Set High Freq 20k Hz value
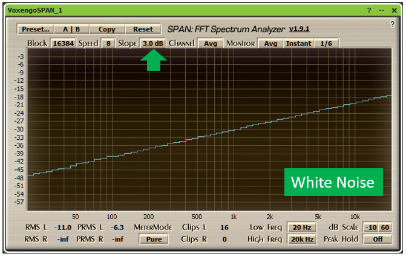 [302, 239]
